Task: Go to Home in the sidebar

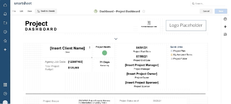Action: (x=5, y=5)
